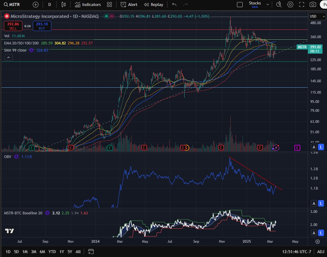Click the lightning event marker near March

[276, 148]
